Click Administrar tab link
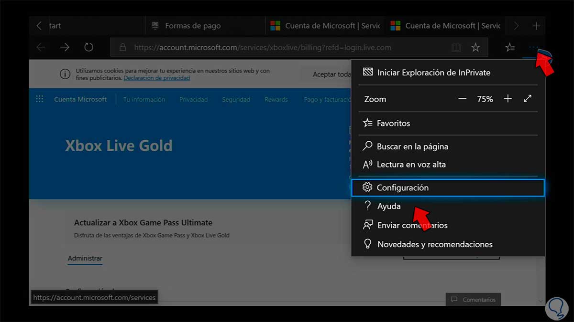This screenshot has height=322, width=574. click(x=85, y=258)
